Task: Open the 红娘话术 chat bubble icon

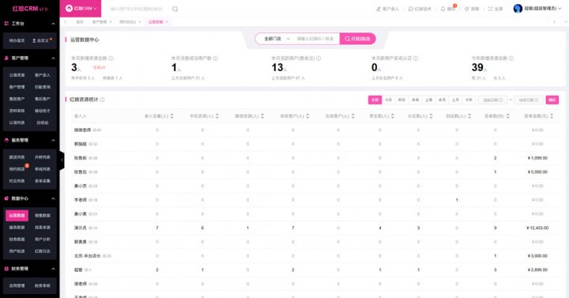Action: (411, 9)
